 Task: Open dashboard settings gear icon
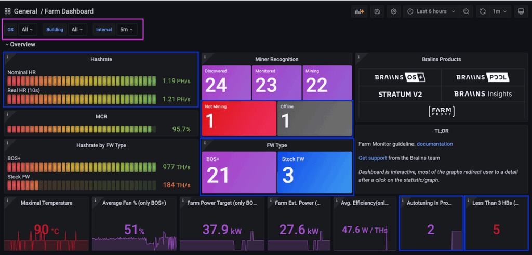pyautogui.click(x=394, y=11)
